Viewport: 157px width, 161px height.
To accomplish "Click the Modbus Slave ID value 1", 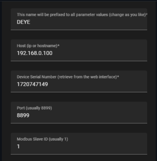I will coord(18,146).
